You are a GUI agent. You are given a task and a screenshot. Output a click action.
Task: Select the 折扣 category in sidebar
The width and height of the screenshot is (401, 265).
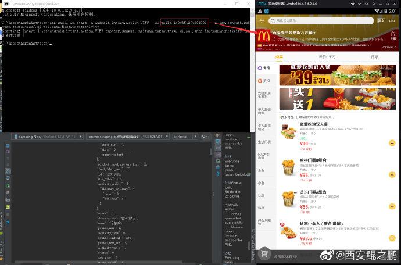266,81
